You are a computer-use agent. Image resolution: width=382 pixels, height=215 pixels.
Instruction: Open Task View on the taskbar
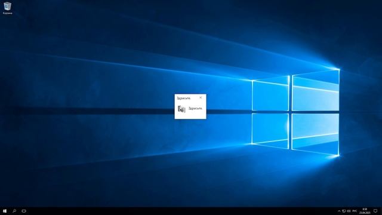[x=24, y=211]
